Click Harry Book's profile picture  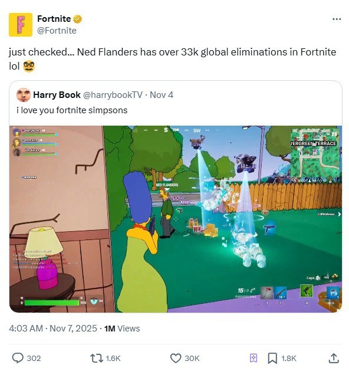pos(24,95)
